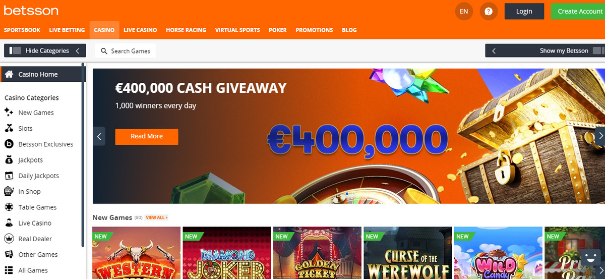Open Jackpots money bag icon

(9, 160)
